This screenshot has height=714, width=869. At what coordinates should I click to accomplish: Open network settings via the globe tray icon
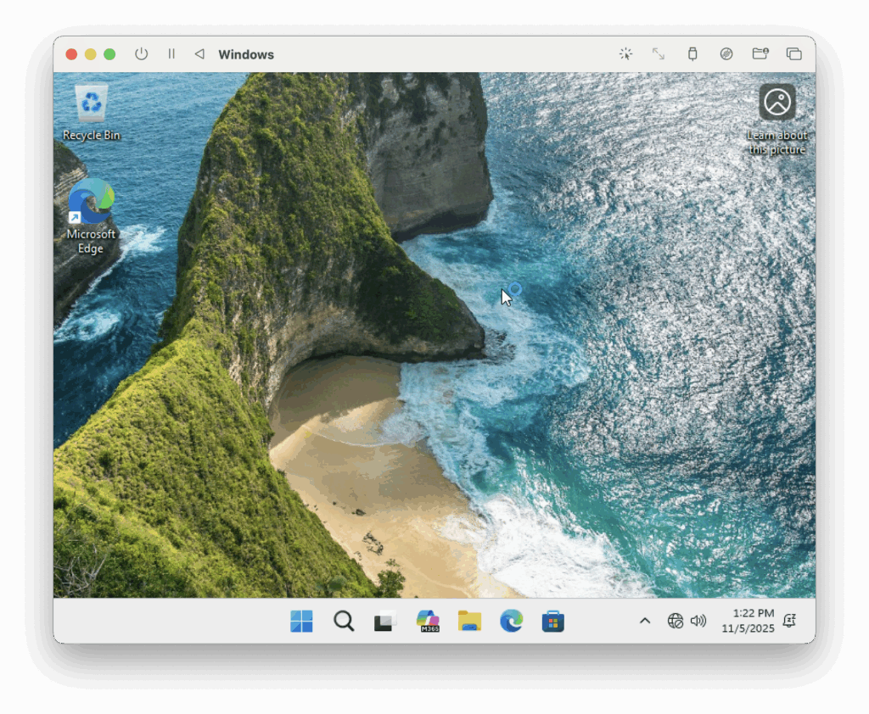pyautogui.click(x=676, y=621)
